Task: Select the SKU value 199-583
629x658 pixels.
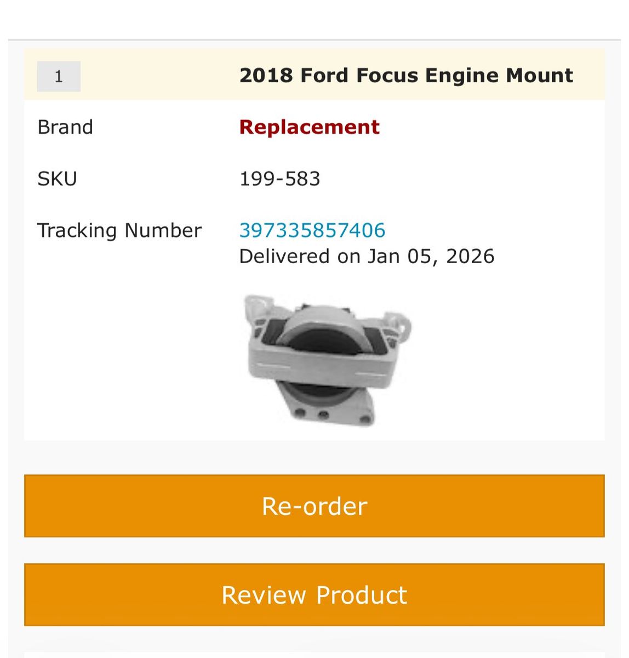Action: 279,179
